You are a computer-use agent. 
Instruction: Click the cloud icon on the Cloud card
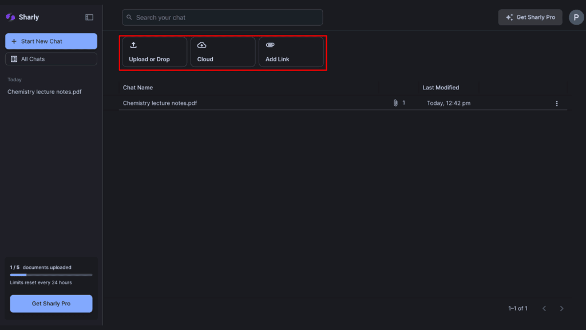point(201,45)
